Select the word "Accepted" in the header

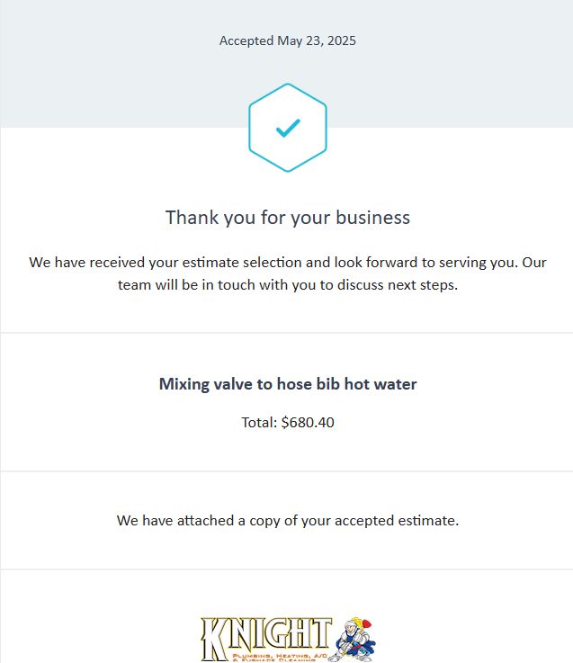tap(246, 40)
